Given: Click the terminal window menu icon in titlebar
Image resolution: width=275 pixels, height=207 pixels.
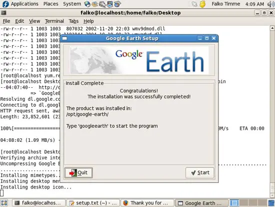Looking at the screenshot, I should pos(3,13).
